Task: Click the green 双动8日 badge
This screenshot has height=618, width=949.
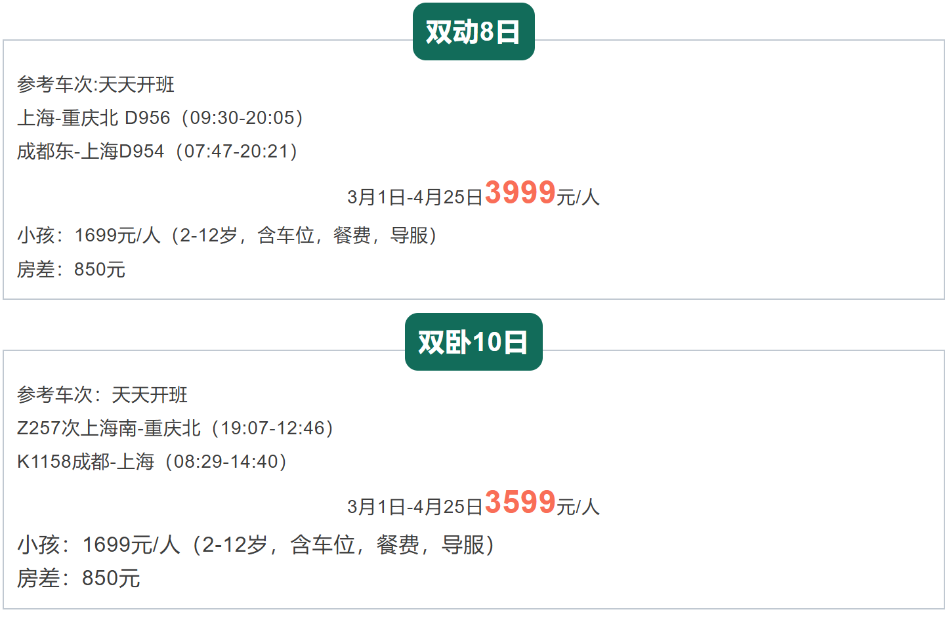Action: (473, 32)
